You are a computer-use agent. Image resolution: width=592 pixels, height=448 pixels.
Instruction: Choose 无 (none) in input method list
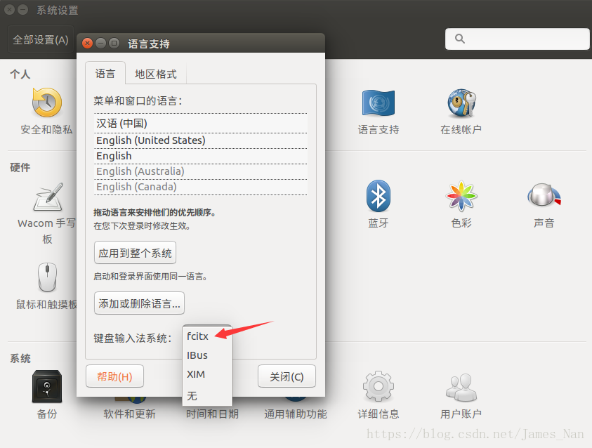pyautogui.click(x=207, y=395)
